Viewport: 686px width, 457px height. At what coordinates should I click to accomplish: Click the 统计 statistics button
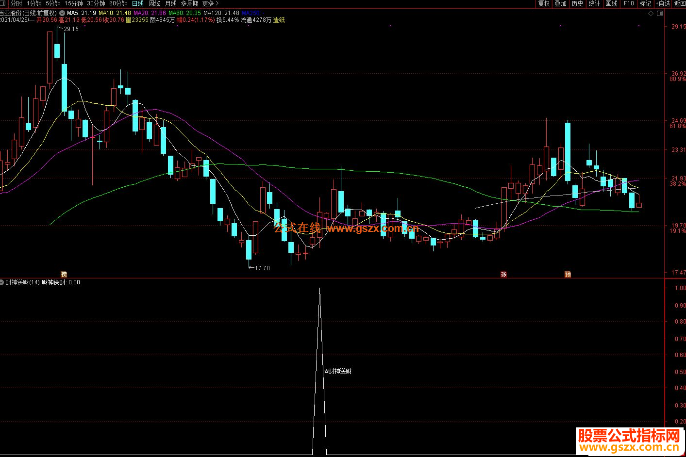point(594,3)
